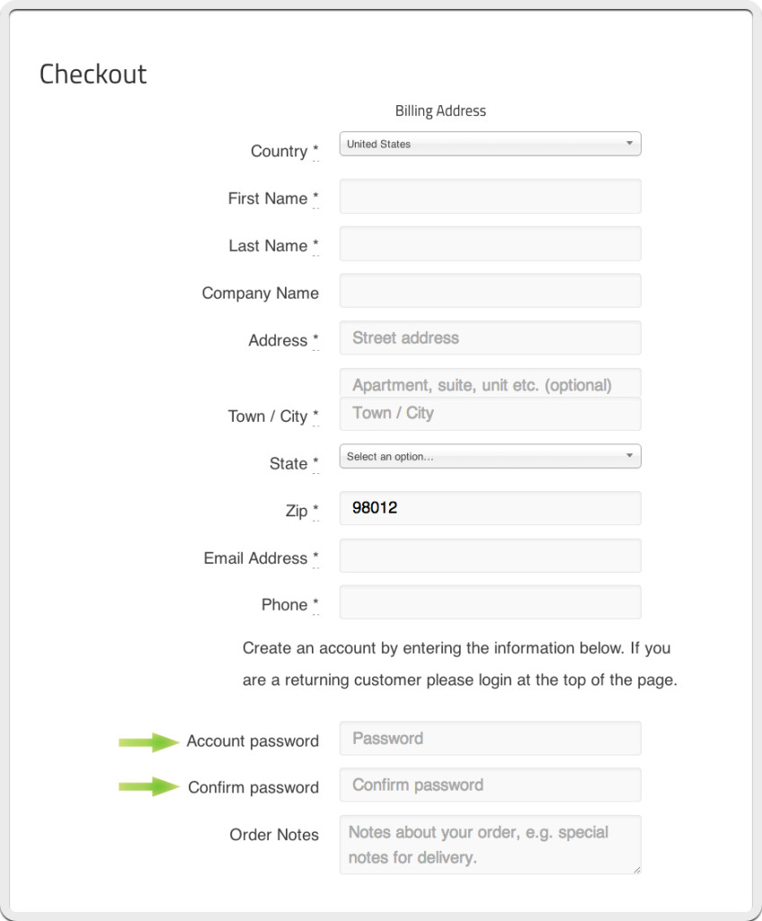The width and height of the screenshot is (762, 921).
Task: Click the Phone number field
Action: coord(491,602)
